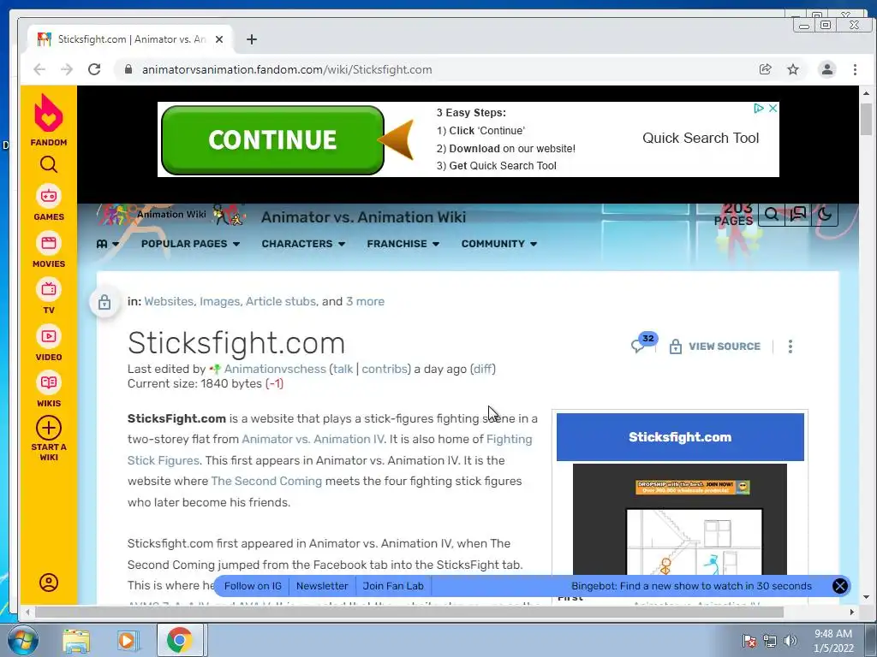Open The Second Coming link

266,481
